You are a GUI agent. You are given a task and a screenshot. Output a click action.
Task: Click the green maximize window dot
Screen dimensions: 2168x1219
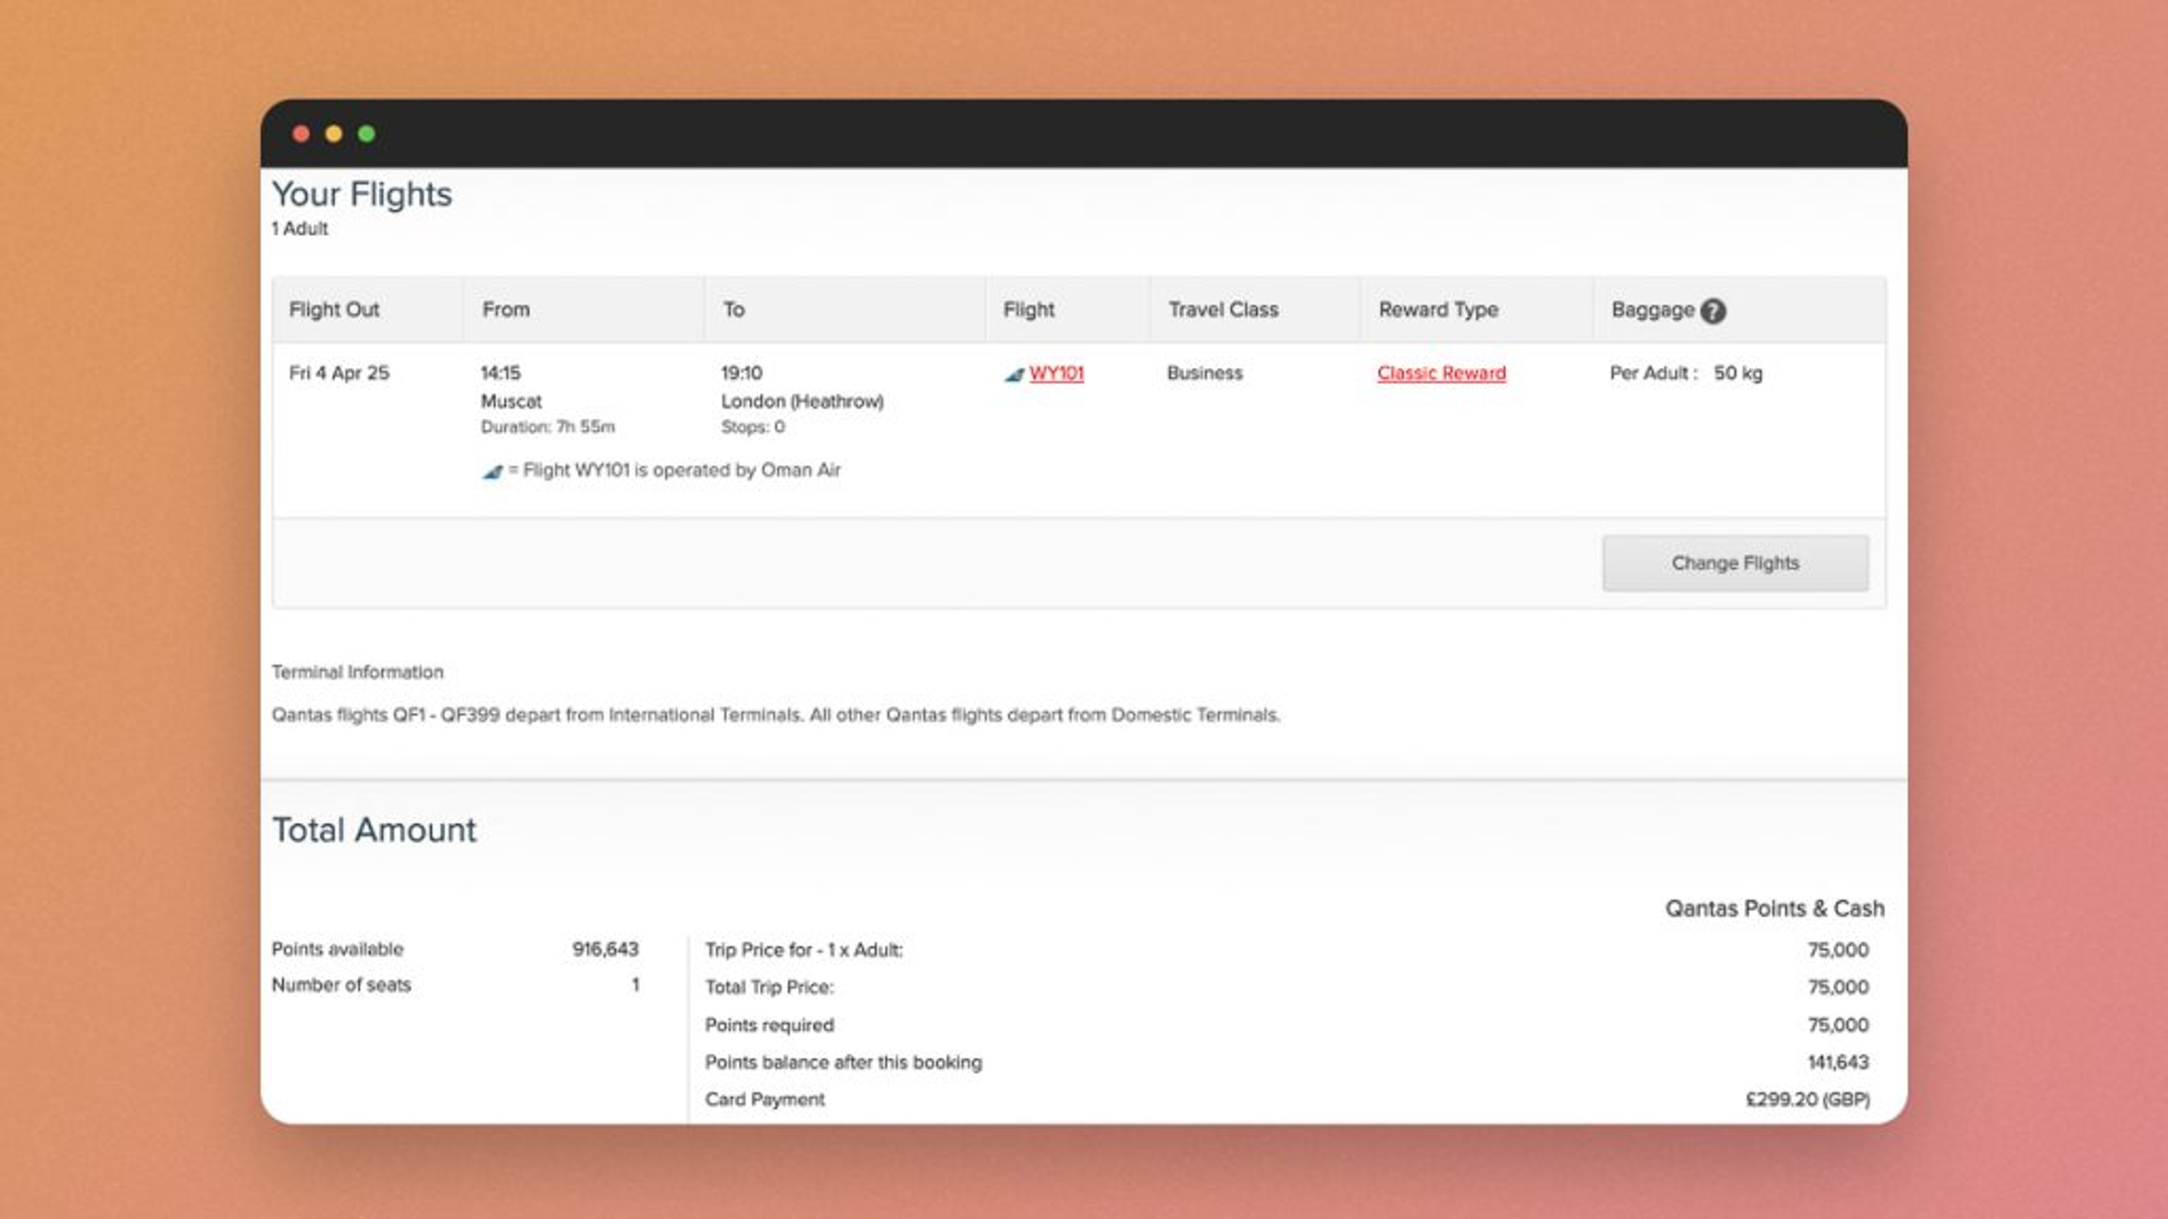pyautogui.click(x=367, y=134)
